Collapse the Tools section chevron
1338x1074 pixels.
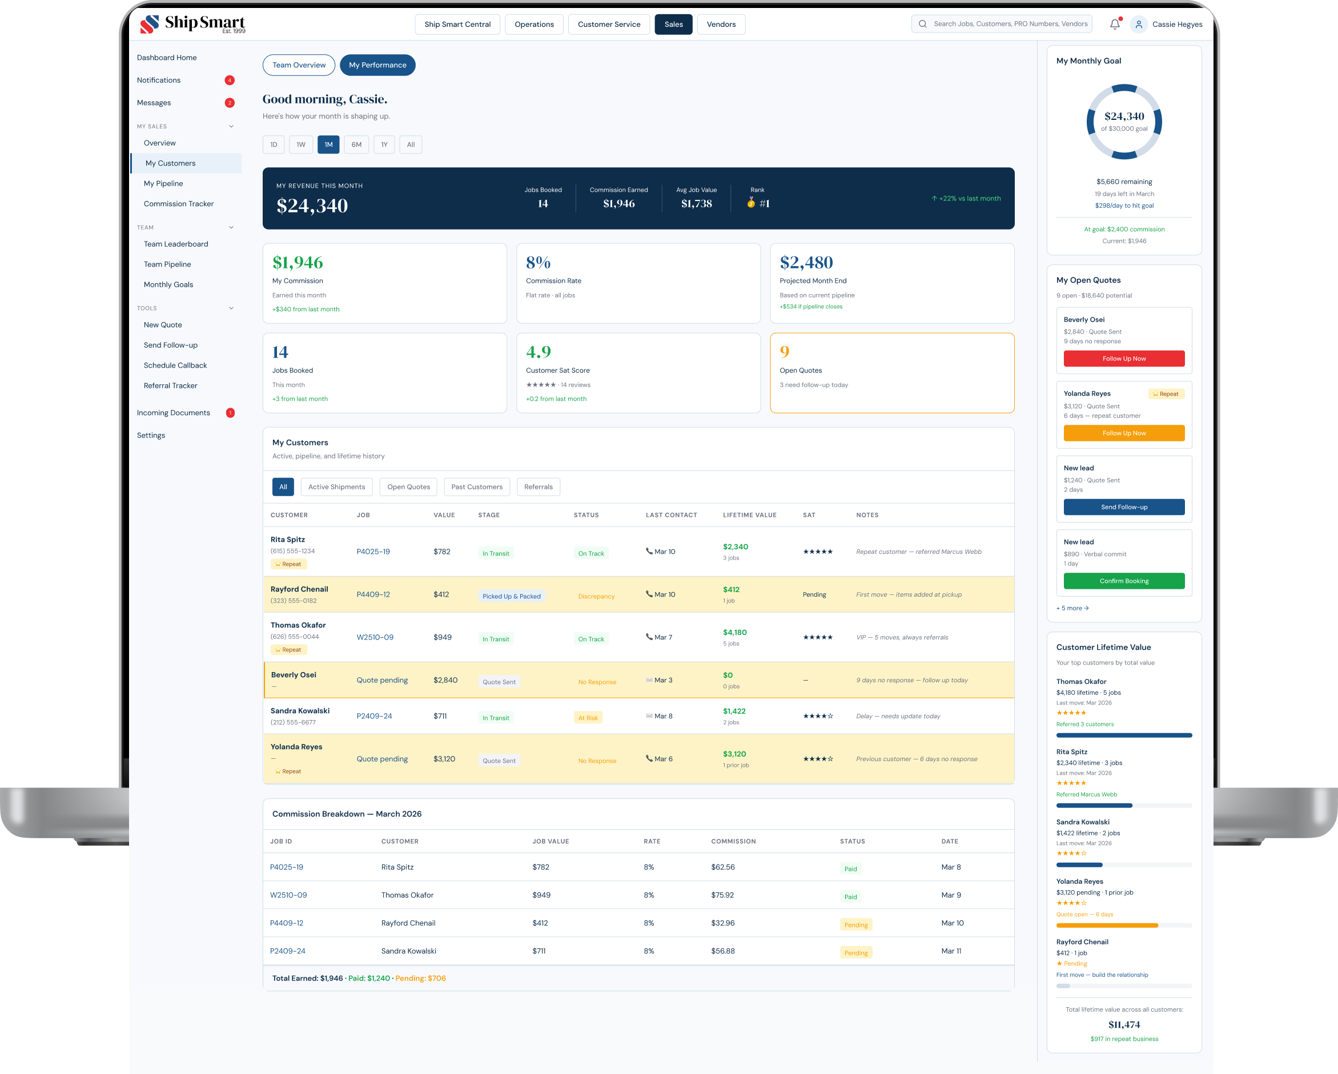click(x=231, y=308)
